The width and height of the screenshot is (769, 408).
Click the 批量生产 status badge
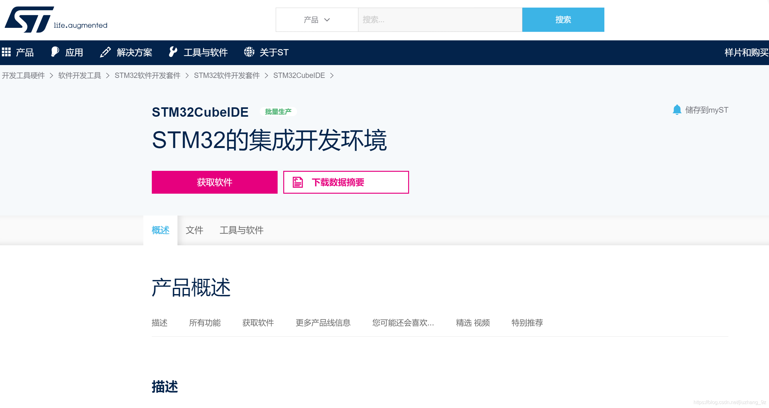tap(278, 112)
